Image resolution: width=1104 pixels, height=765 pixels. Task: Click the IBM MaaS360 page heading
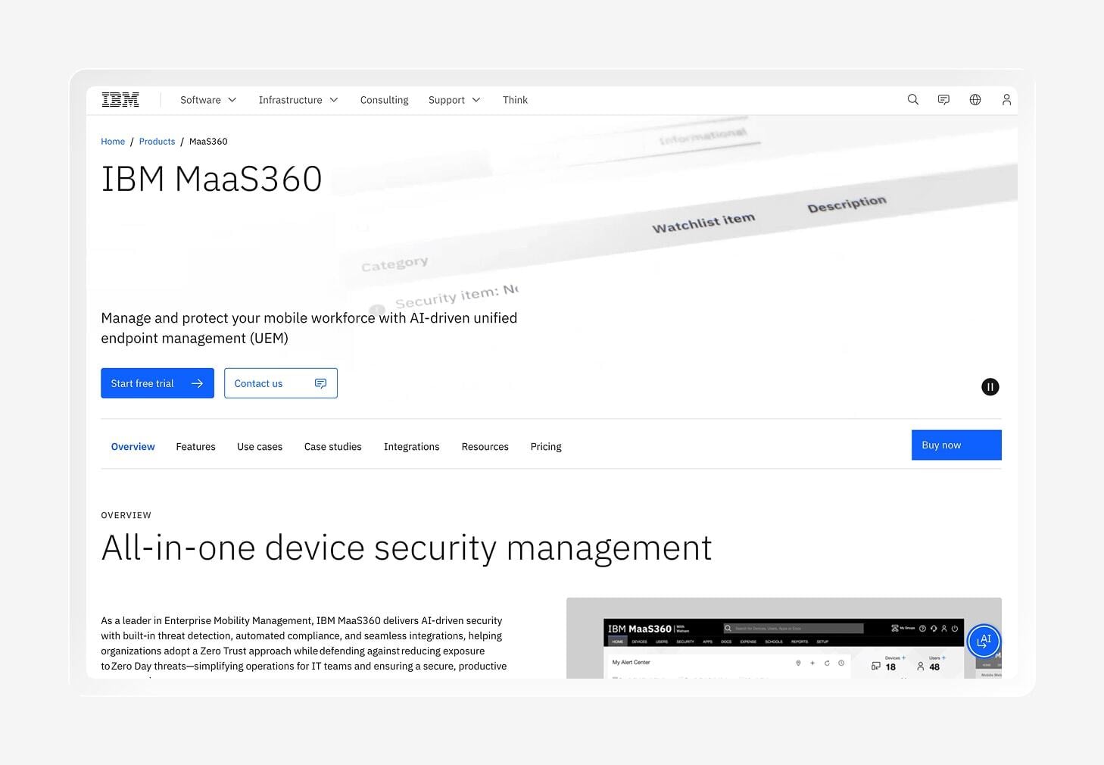(x=211, y=179)
